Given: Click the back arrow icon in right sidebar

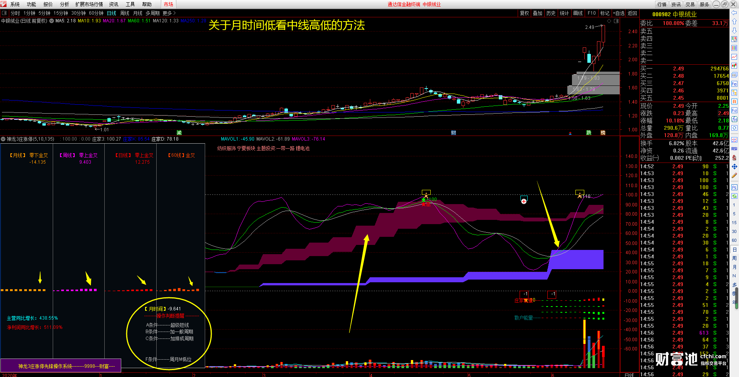Looking at the screenshot, I should pos(734,13).
